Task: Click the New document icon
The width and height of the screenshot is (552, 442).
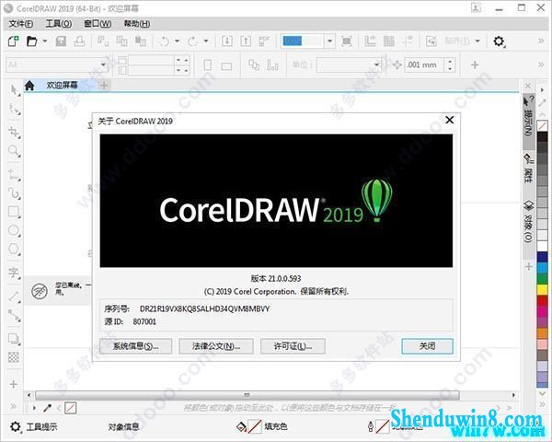Action: coord(14,41)
